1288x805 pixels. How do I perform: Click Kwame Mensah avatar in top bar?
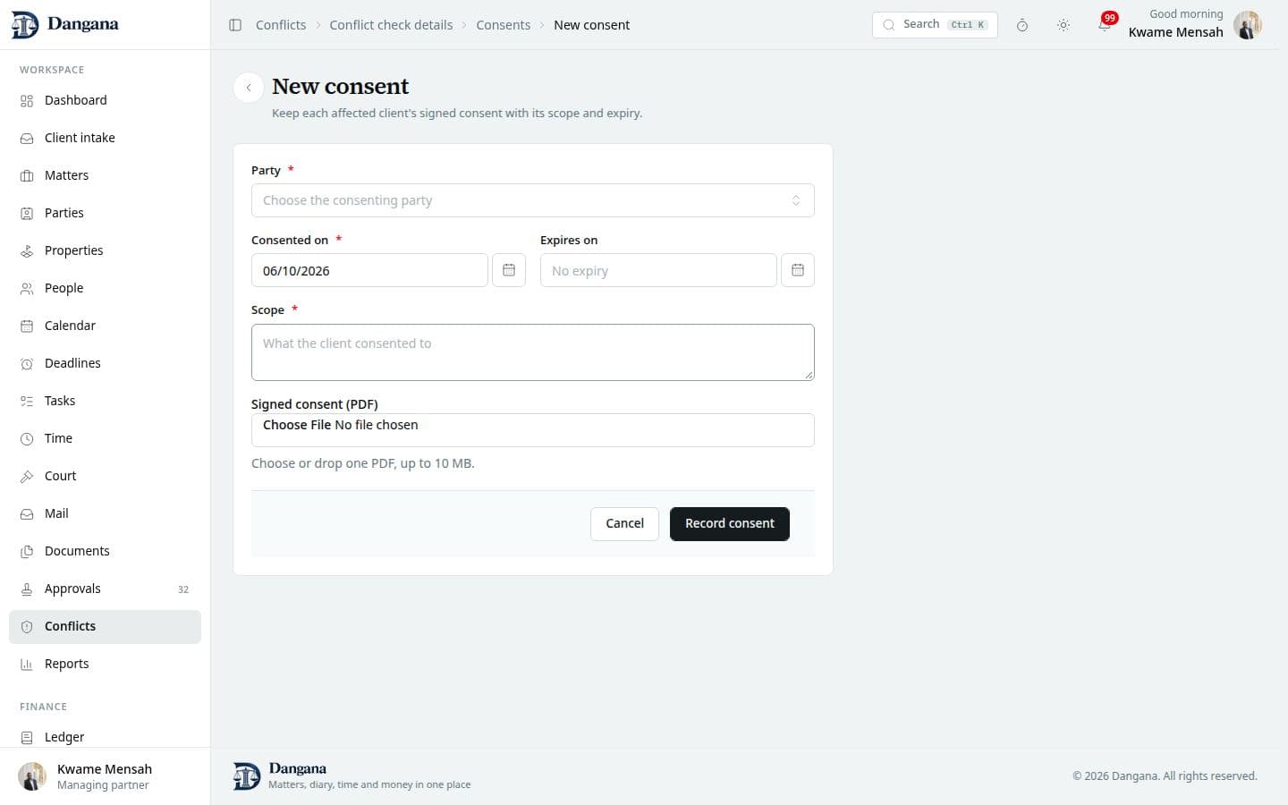point(1247,25)
